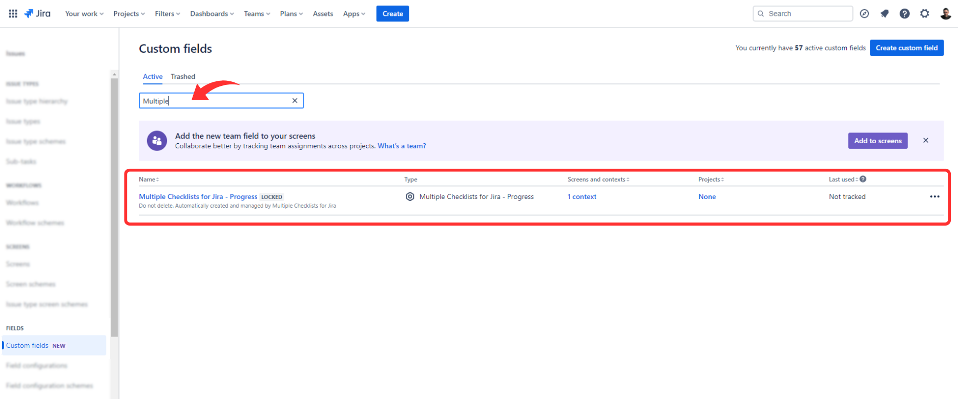Click the Type column's Multiple Checklists text
Viewport: 958px width, 399px height.
point(476,196)
